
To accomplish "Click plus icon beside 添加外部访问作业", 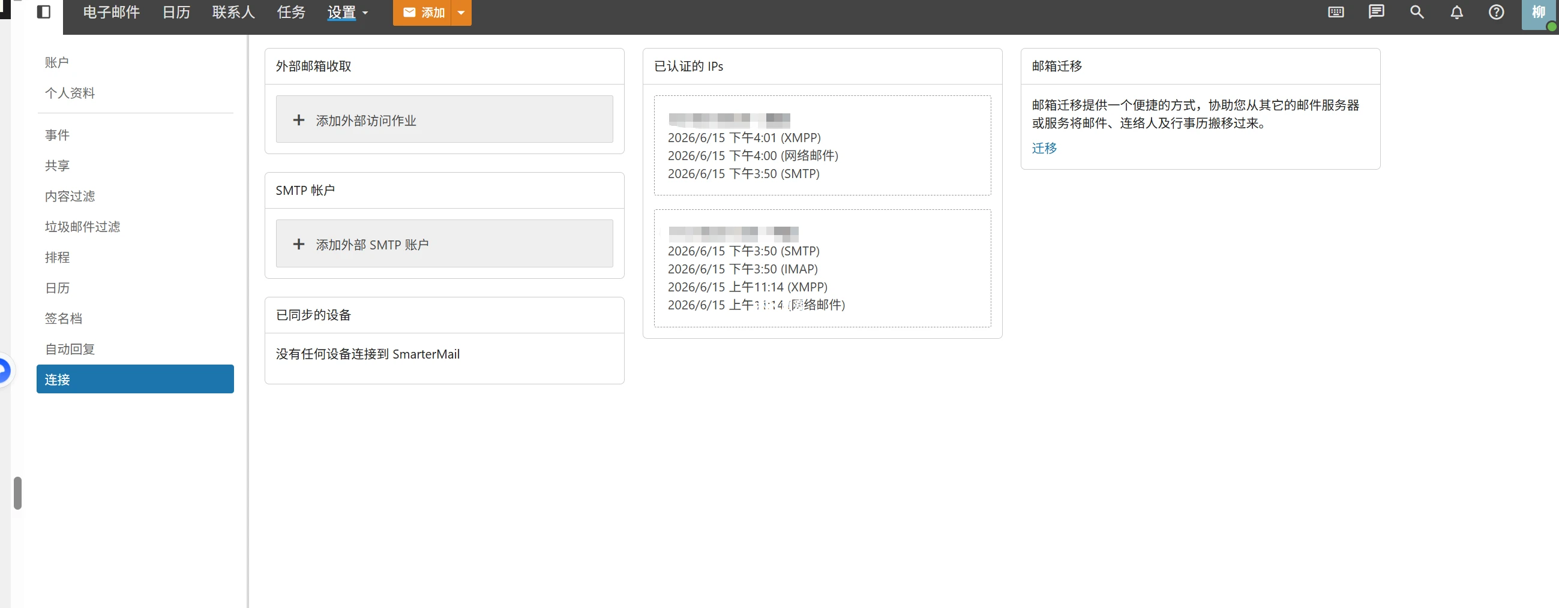I will click(x=298, y=120).
